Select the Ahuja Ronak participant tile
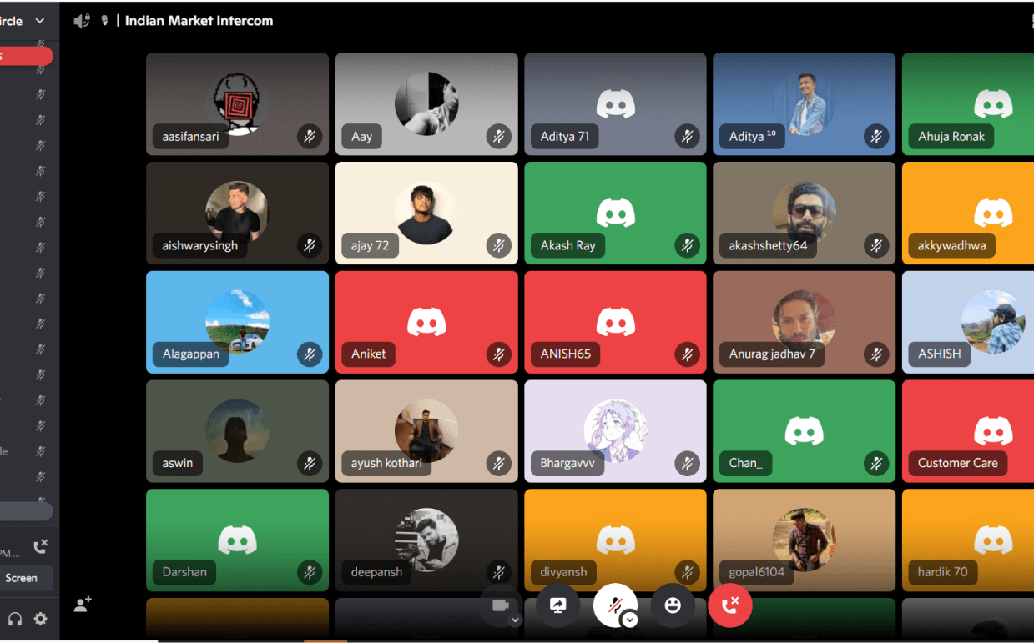 coord(968,104)
